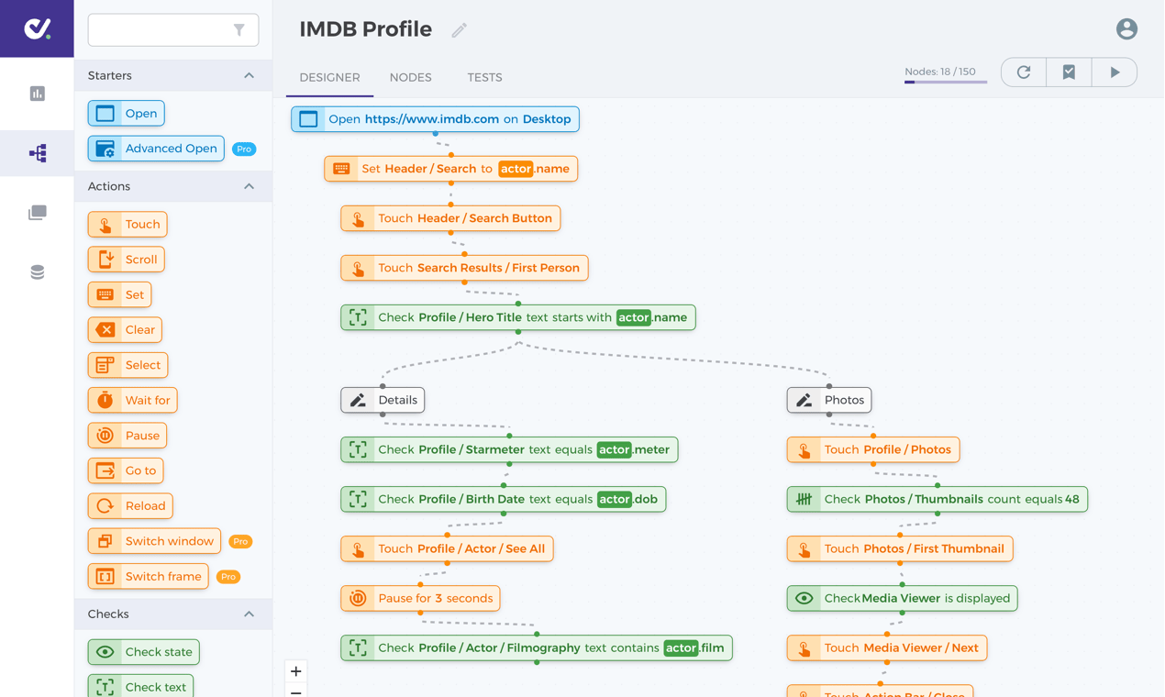Open the user account avatar
The width and height of the screenshot is (1165, 697).
tap(1126, 29)
